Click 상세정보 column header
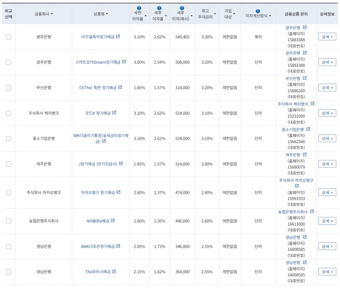 pyautogui.click(x=327, y=14)
